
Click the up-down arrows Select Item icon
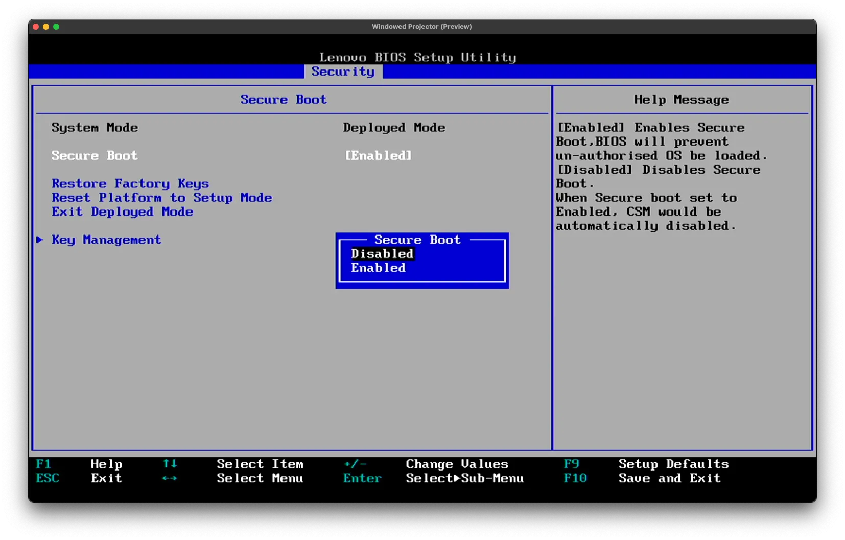tap(170, 464)
